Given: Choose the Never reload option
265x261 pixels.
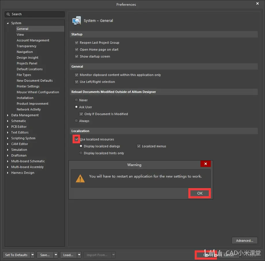Looking at the screenshot, I should tap(76, 100).
